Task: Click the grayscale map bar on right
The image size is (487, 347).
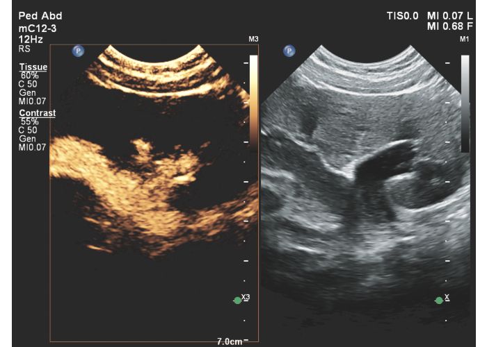Action: (465, 103)
